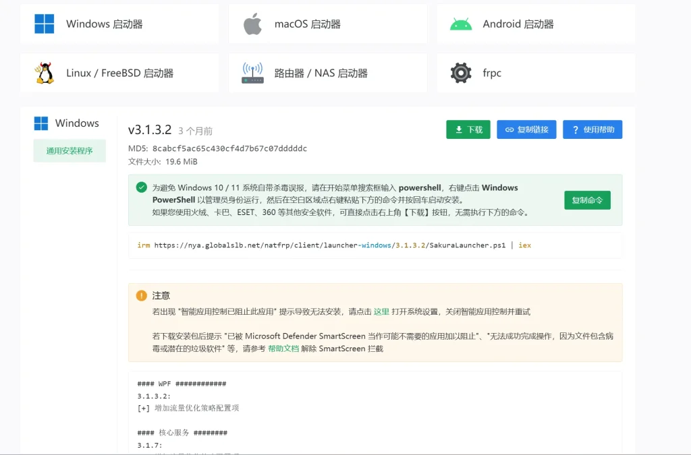This screenshot has width=691, height=455.
Task: Click the Windows logo in left sidebar
Action: 41,123
